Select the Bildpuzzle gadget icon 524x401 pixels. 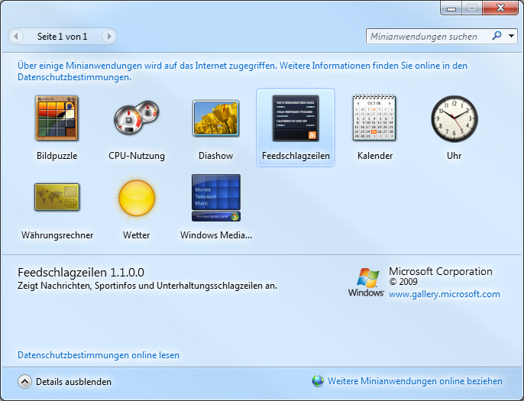tap(57, 118)
